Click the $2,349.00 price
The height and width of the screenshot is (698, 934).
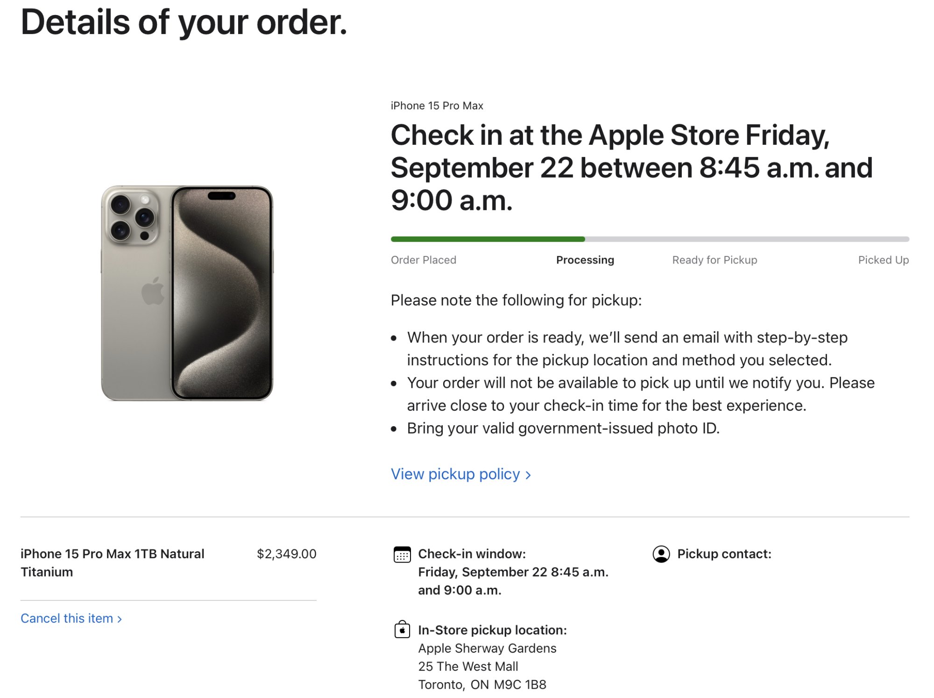click(286, 554)
